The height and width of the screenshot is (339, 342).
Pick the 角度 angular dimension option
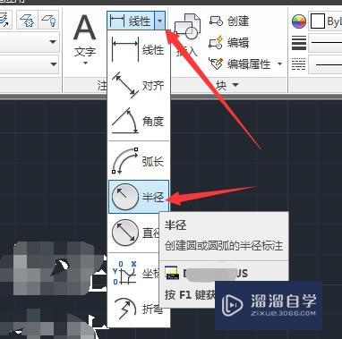(139, 121)
